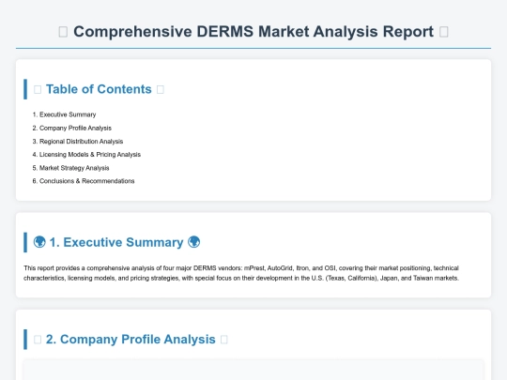Open the Executive Summary contents link
The width and height of the screenshot is (507, 380).
pos(68,114)
